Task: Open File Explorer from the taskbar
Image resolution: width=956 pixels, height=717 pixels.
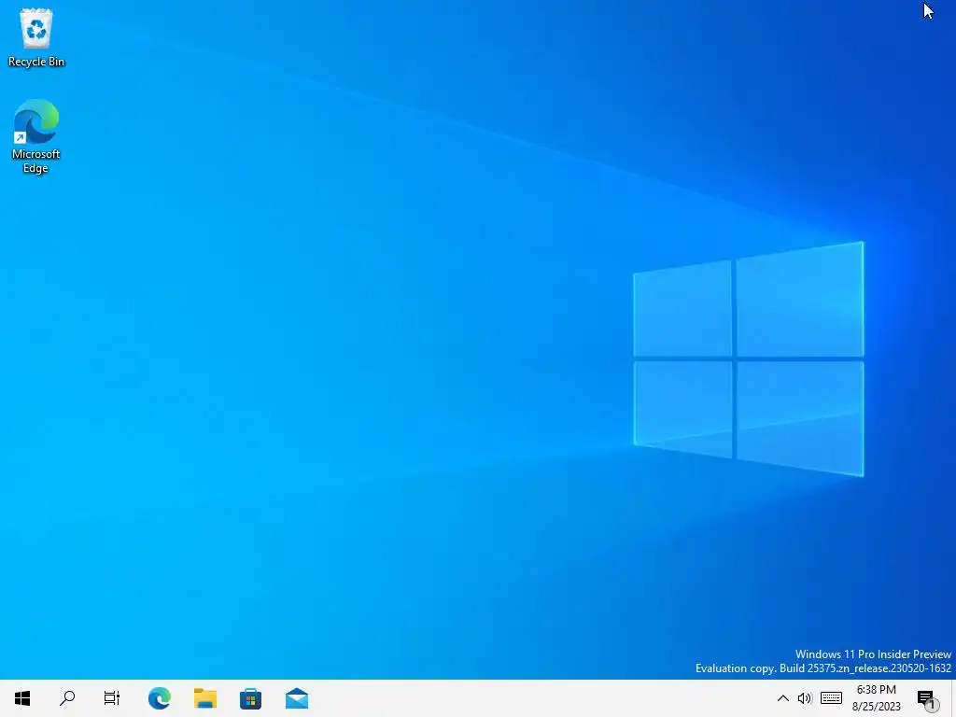Action: point(204,698)
